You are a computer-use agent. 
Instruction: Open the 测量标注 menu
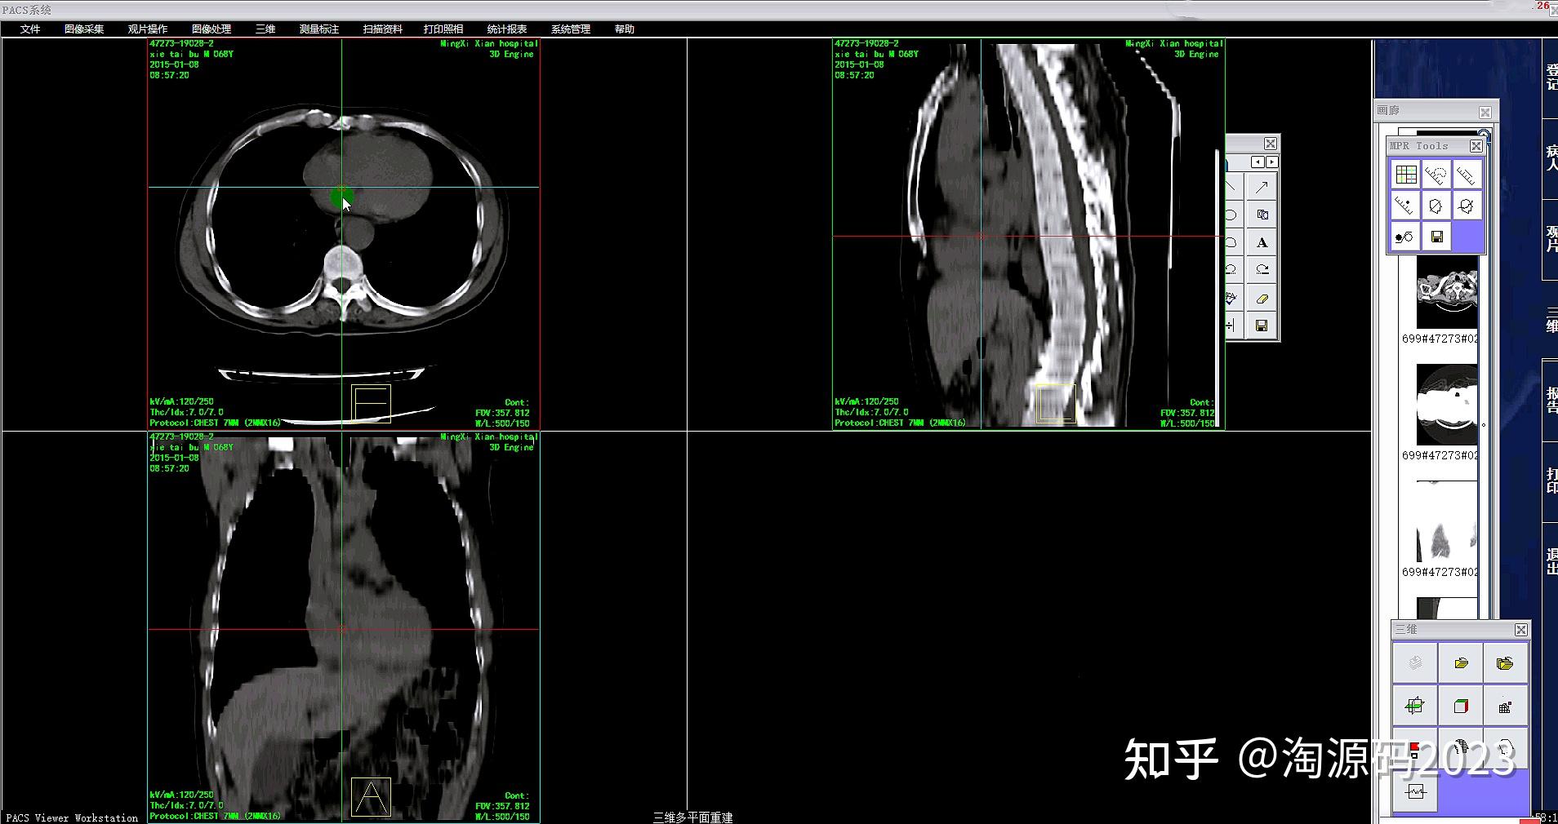click(x=318, y=29)
